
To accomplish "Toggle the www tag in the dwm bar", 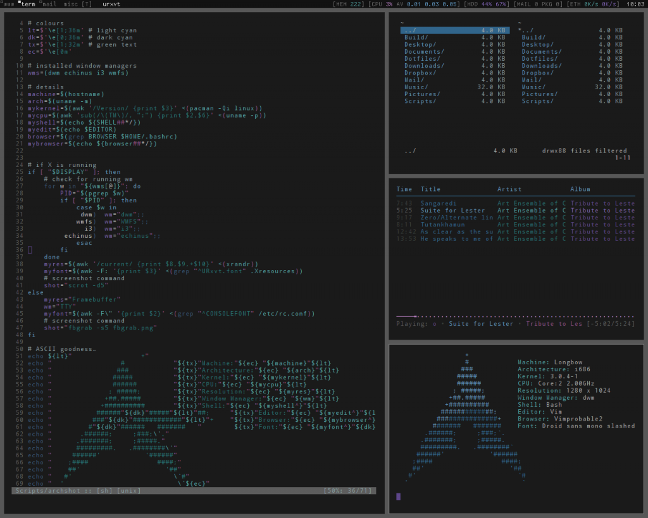I will [8, 4].
